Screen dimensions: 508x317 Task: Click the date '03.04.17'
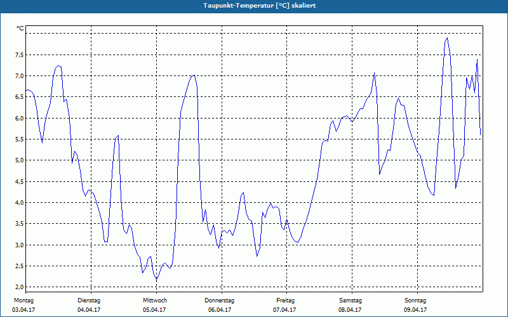[23, 310]
